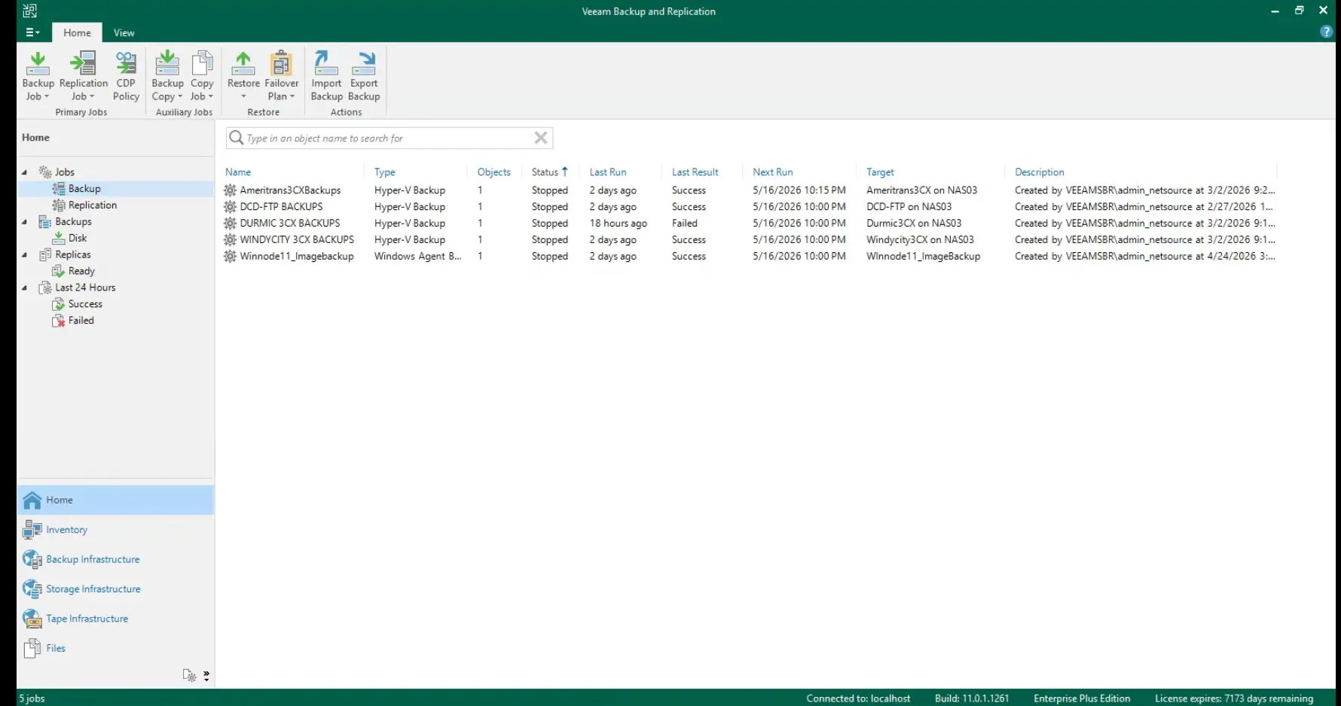Open the help question mark icon

pyautogui.click(x=1326, y=32)
